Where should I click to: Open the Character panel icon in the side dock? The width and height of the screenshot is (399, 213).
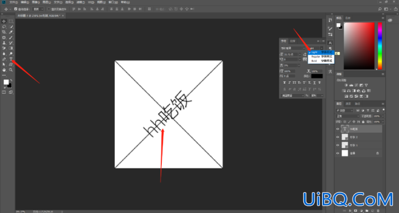(330, 43)
